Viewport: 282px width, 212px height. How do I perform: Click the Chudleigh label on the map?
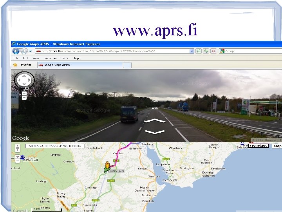click(x=91, y=188)
